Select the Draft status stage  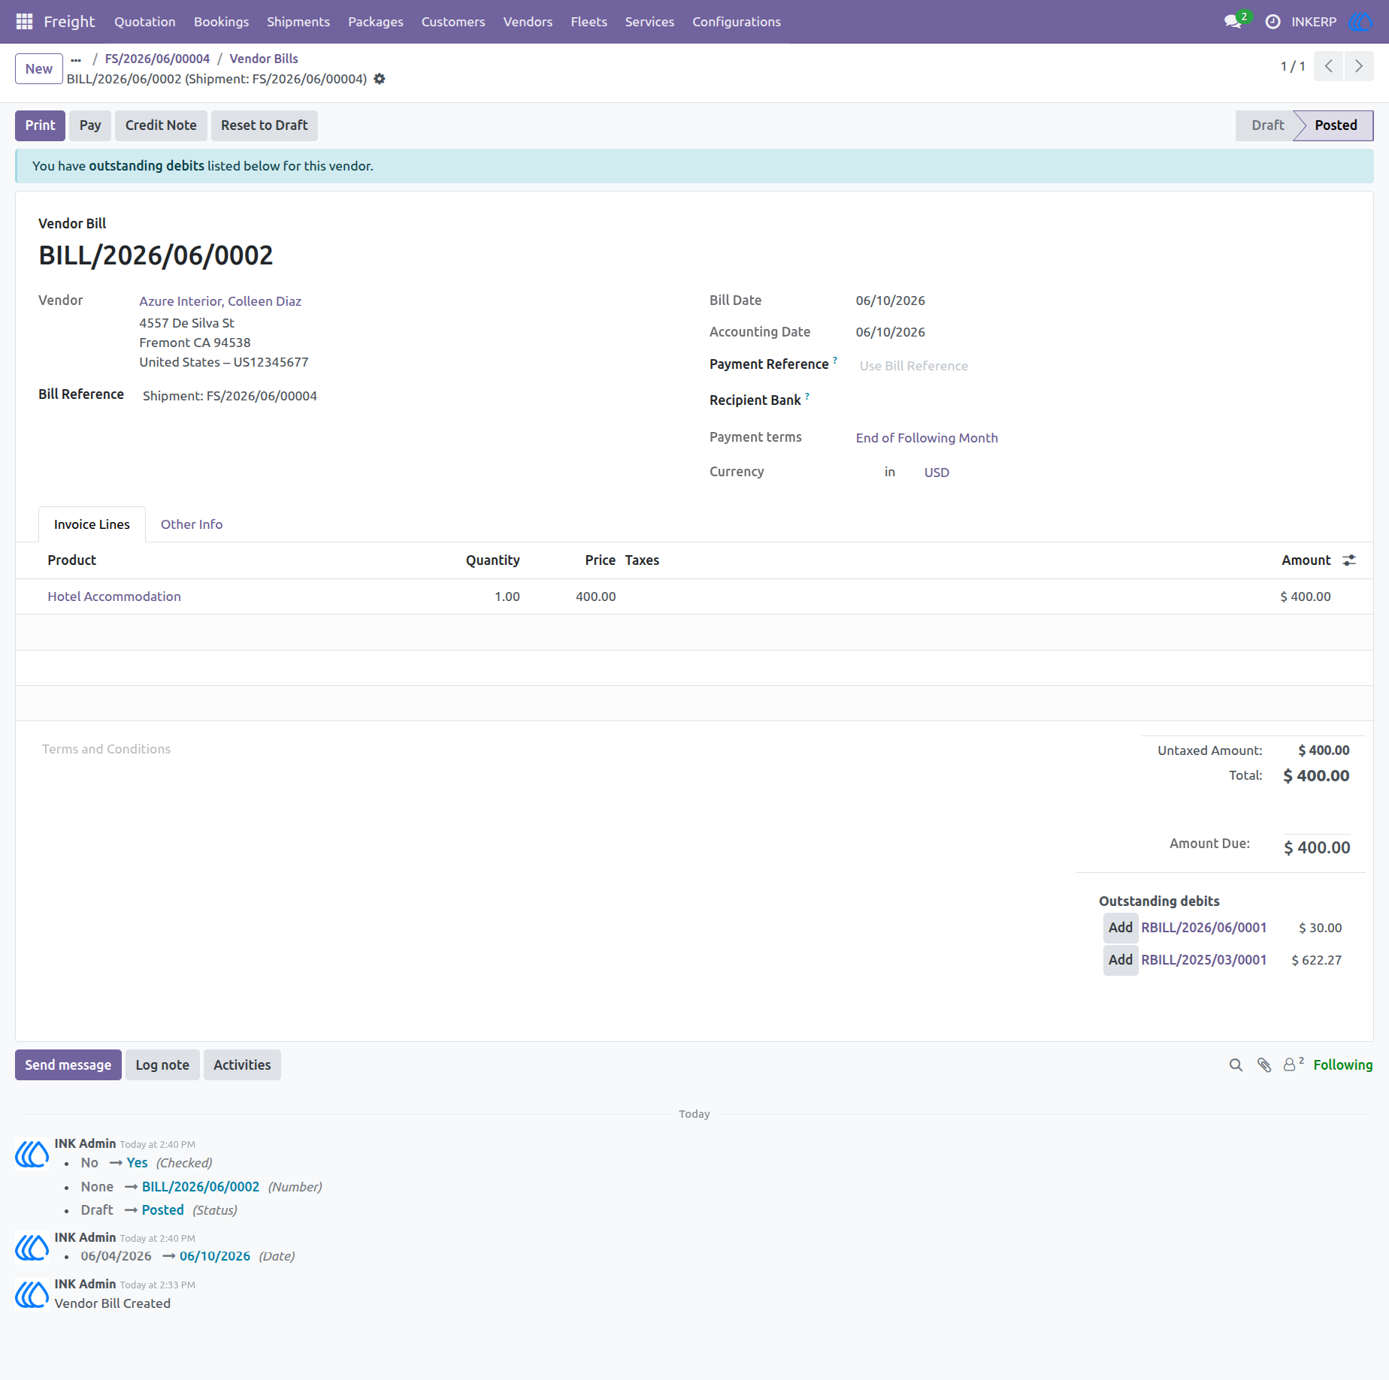(x=1267, y=125)
